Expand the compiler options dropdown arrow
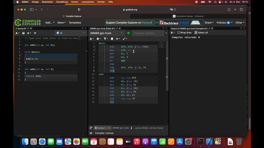 (x=166, y=33)
